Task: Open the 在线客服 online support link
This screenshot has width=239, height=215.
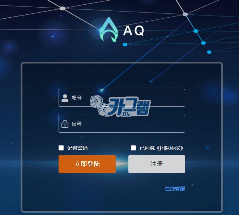Action: pos(175,189)
